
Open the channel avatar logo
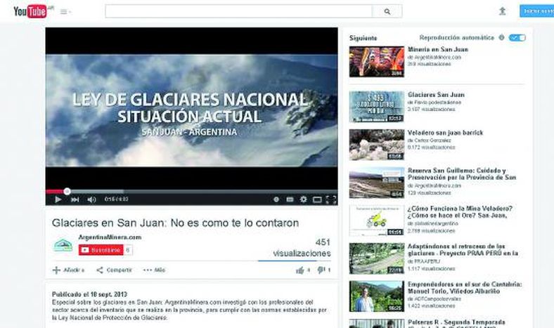click(63, 245)
